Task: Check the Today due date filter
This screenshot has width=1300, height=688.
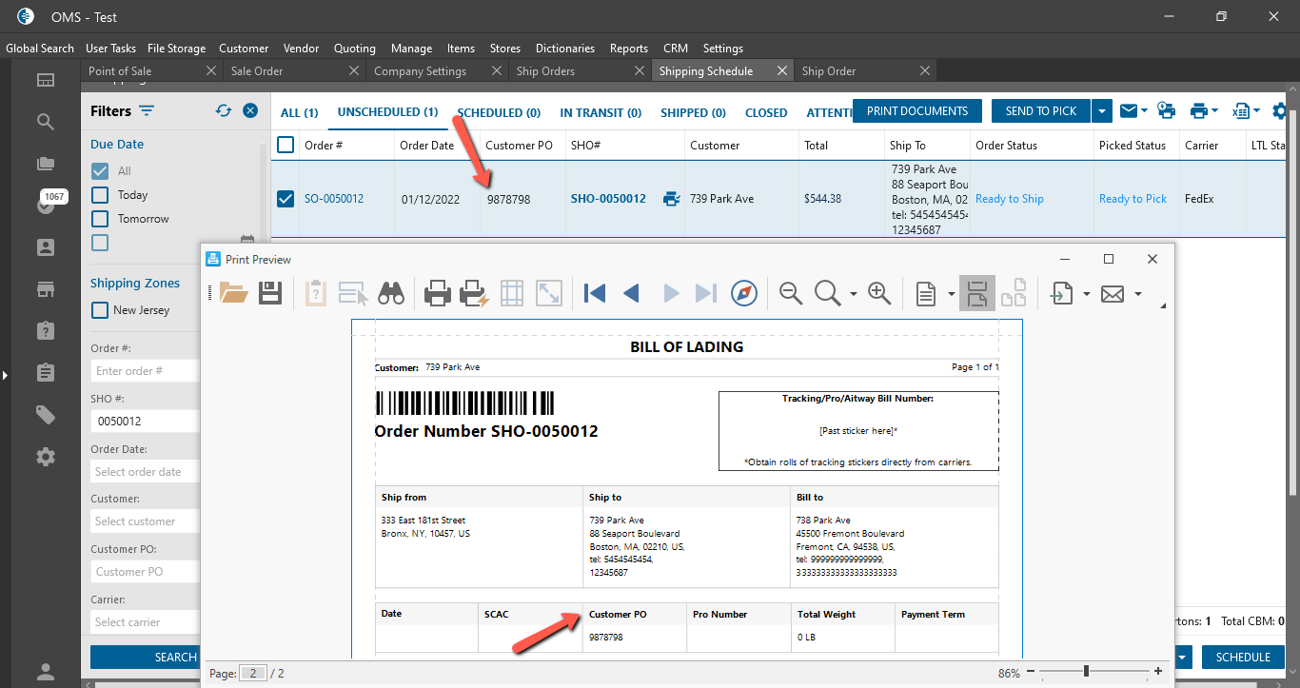Action: click(100, 195)
